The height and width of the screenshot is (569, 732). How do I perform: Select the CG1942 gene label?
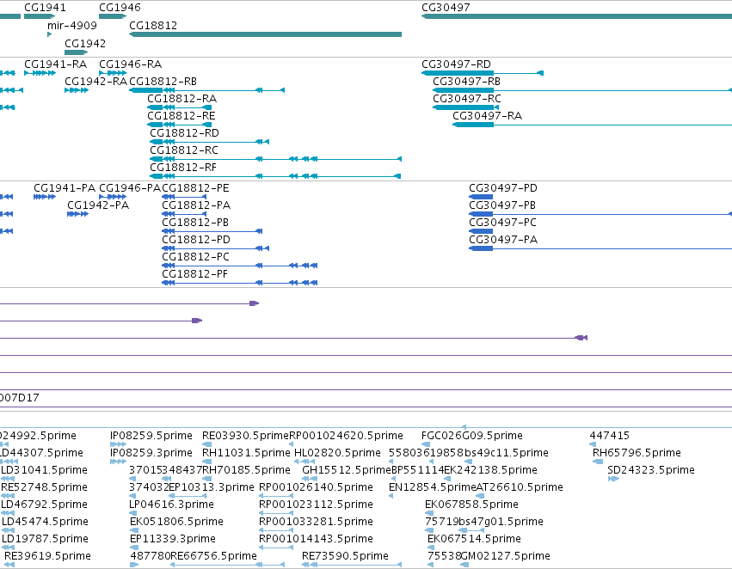point(85,43)
